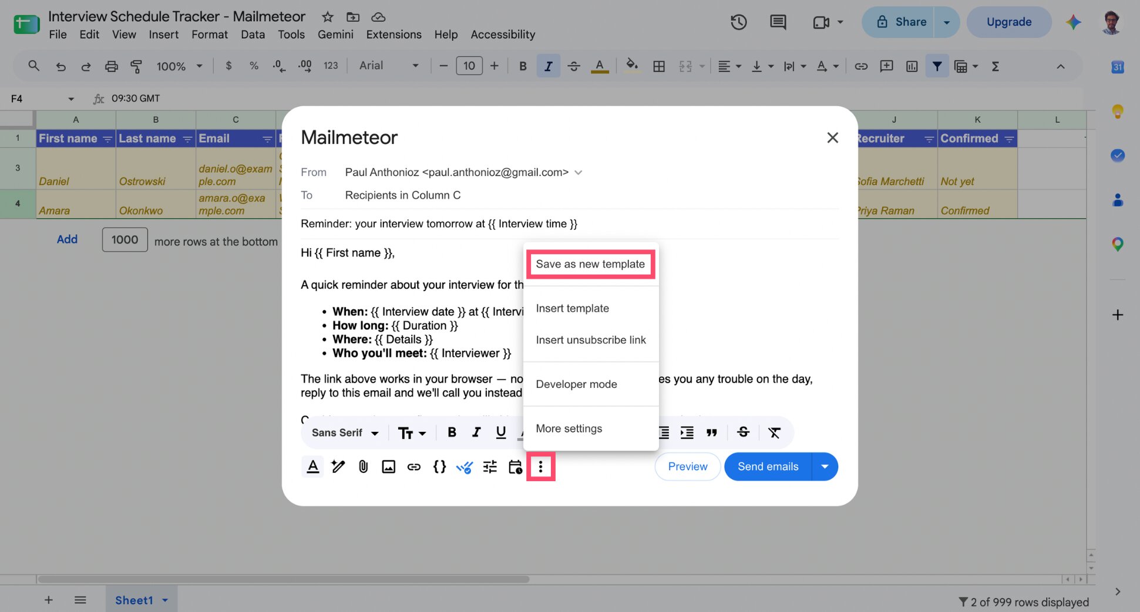Toggle the email tracking checkmarks icon

tap(464, 467)
